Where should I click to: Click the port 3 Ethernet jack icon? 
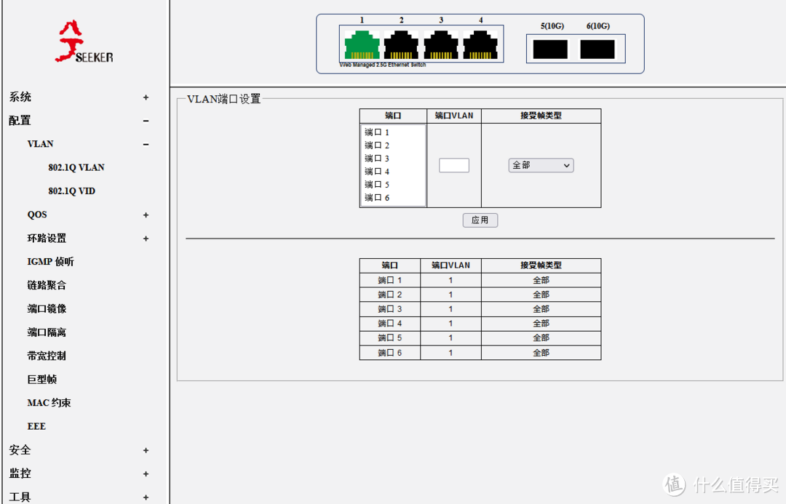coord(440,45)
